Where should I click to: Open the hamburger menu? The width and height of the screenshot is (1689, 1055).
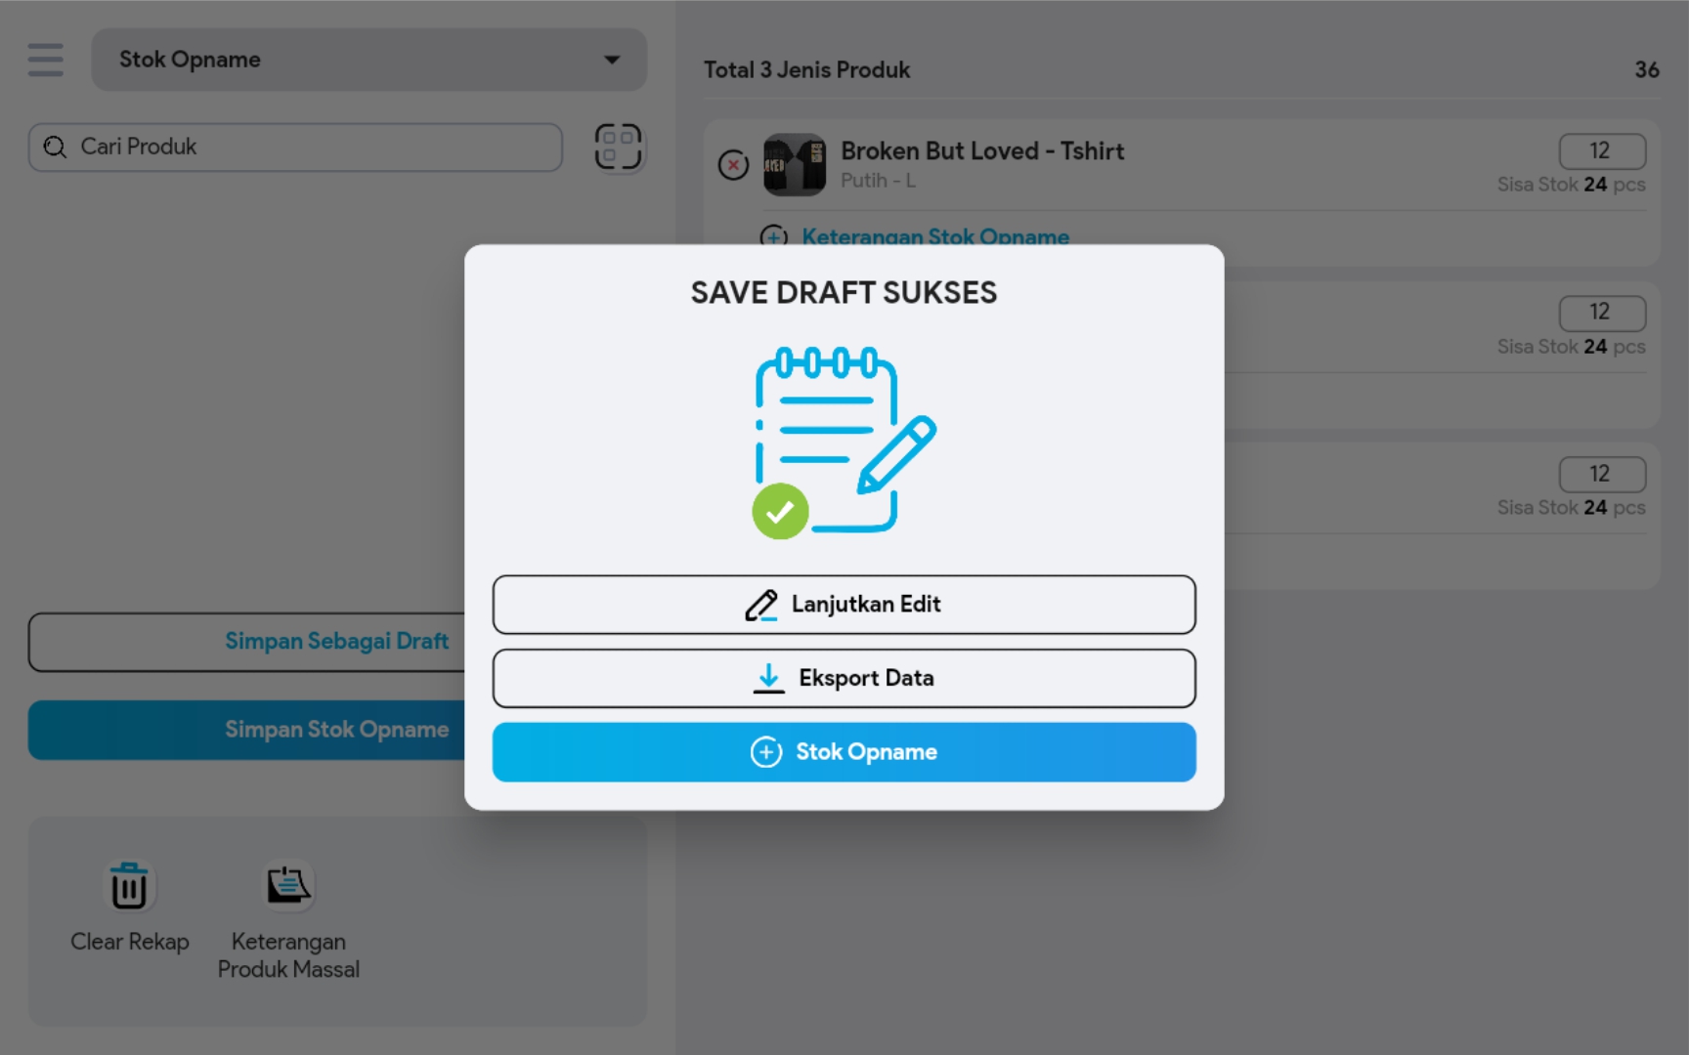45,60
